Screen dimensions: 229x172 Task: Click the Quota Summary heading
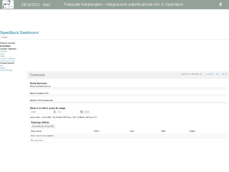[x=38, y=83]
